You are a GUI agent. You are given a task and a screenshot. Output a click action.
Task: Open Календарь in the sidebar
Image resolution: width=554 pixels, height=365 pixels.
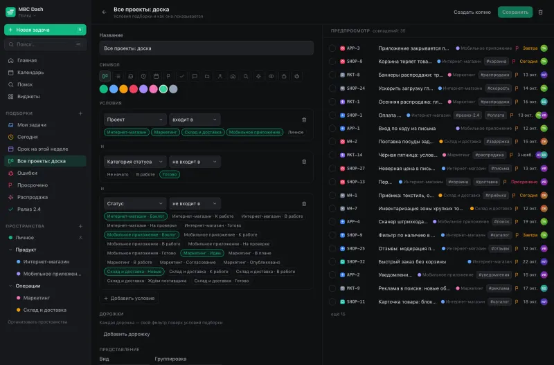point(45,73)
